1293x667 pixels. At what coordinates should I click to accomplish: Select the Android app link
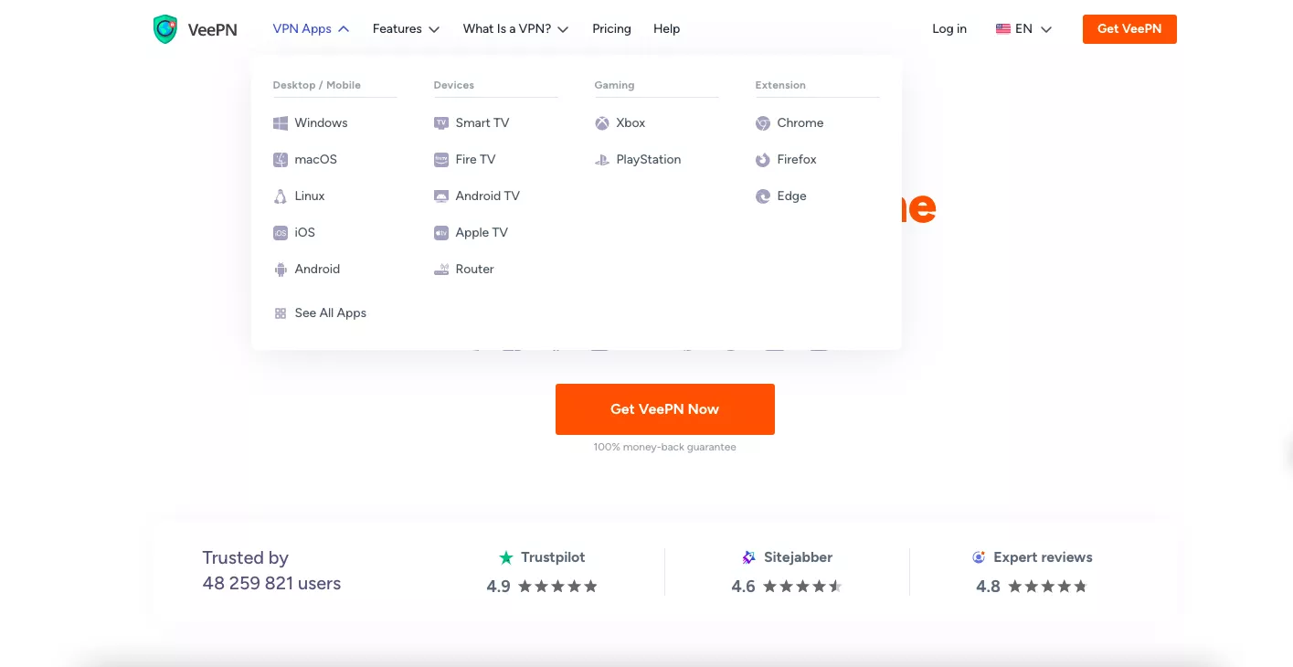(x=317, y=270)
